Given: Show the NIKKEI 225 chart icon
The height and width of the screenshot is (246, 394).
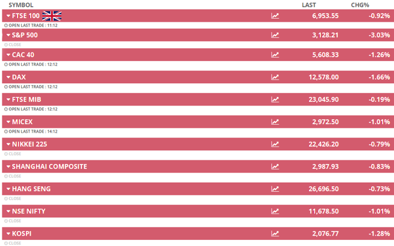Looking at the screenshot, I should [x=275, y=144].
